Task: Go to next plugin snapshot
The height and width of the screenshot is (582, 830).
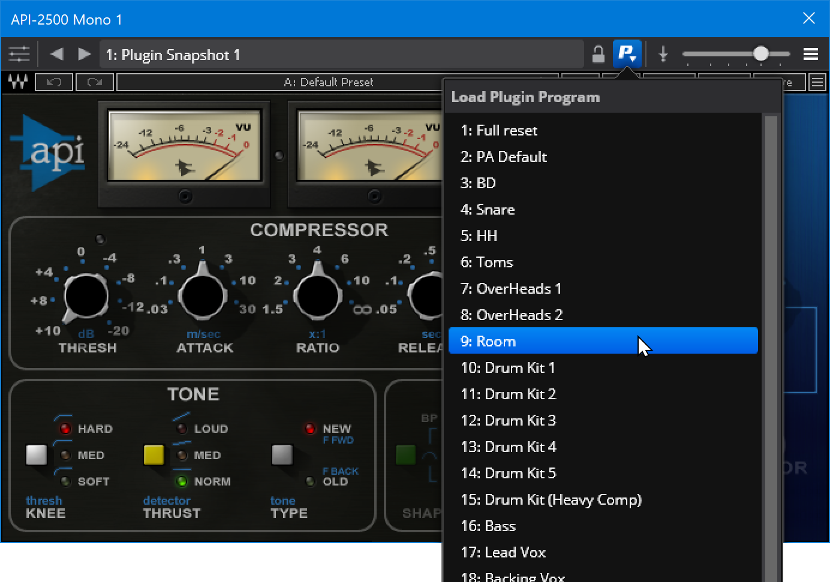Action: point(85,54)
